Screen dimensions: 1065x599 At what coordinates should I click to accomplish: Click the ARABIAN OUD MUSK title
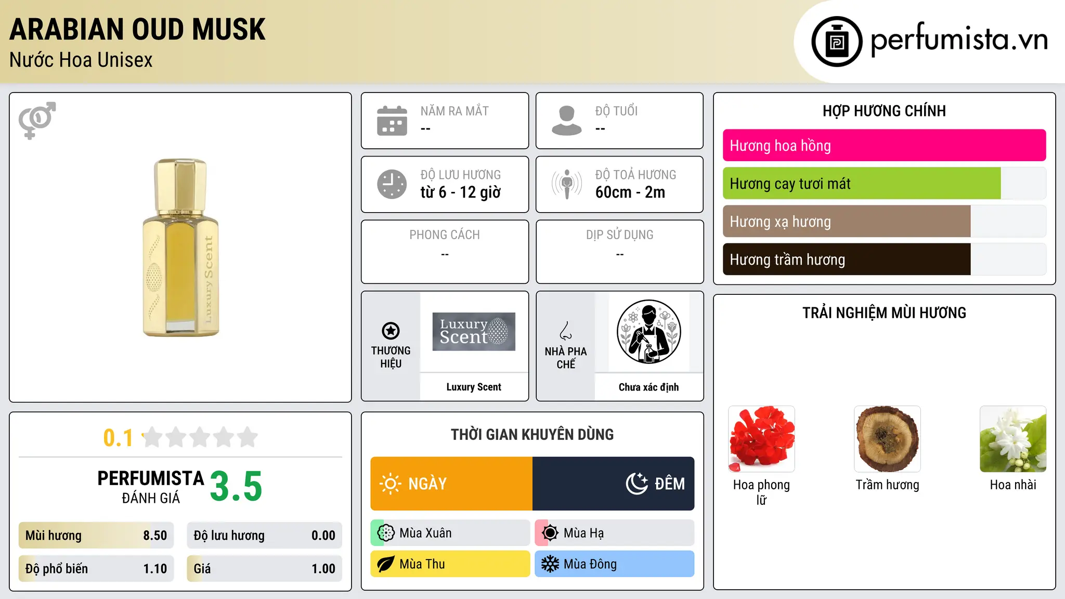(x=137, y=29)
